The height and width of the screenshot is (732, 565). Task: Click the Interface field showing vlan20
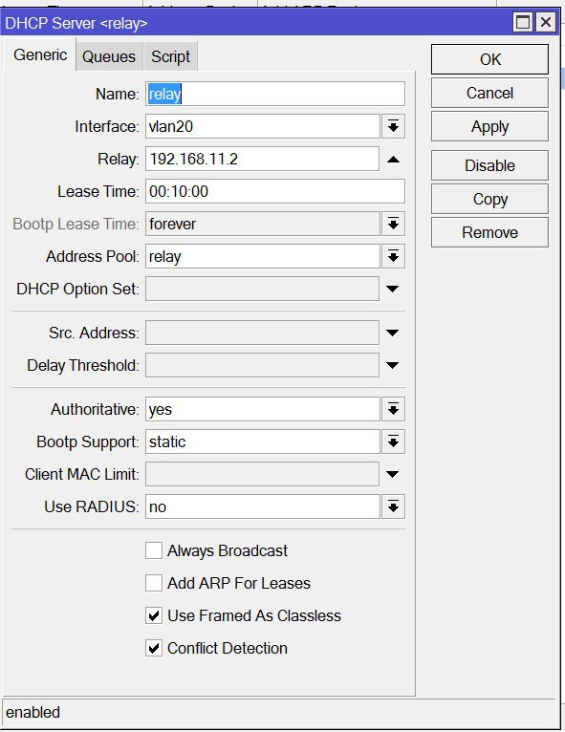[x=262, y=126]
